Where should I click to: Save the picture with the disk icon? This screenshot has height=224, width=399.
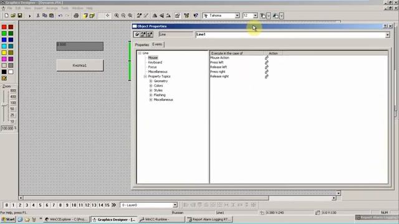coord(19,16)
